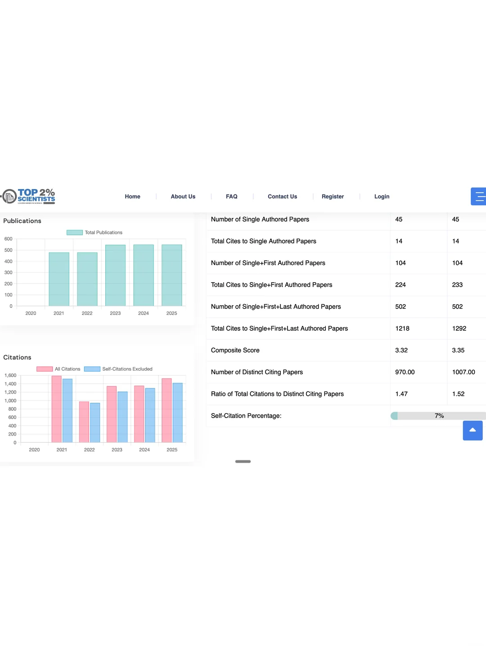This screenshot has width=486, height=648.
Task: Click the gray drag handle below the table
Action: (243, 461)
